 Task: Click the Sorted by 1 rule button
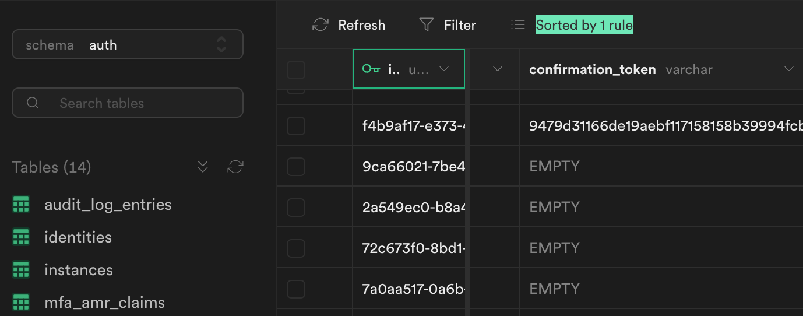[584, 25]
